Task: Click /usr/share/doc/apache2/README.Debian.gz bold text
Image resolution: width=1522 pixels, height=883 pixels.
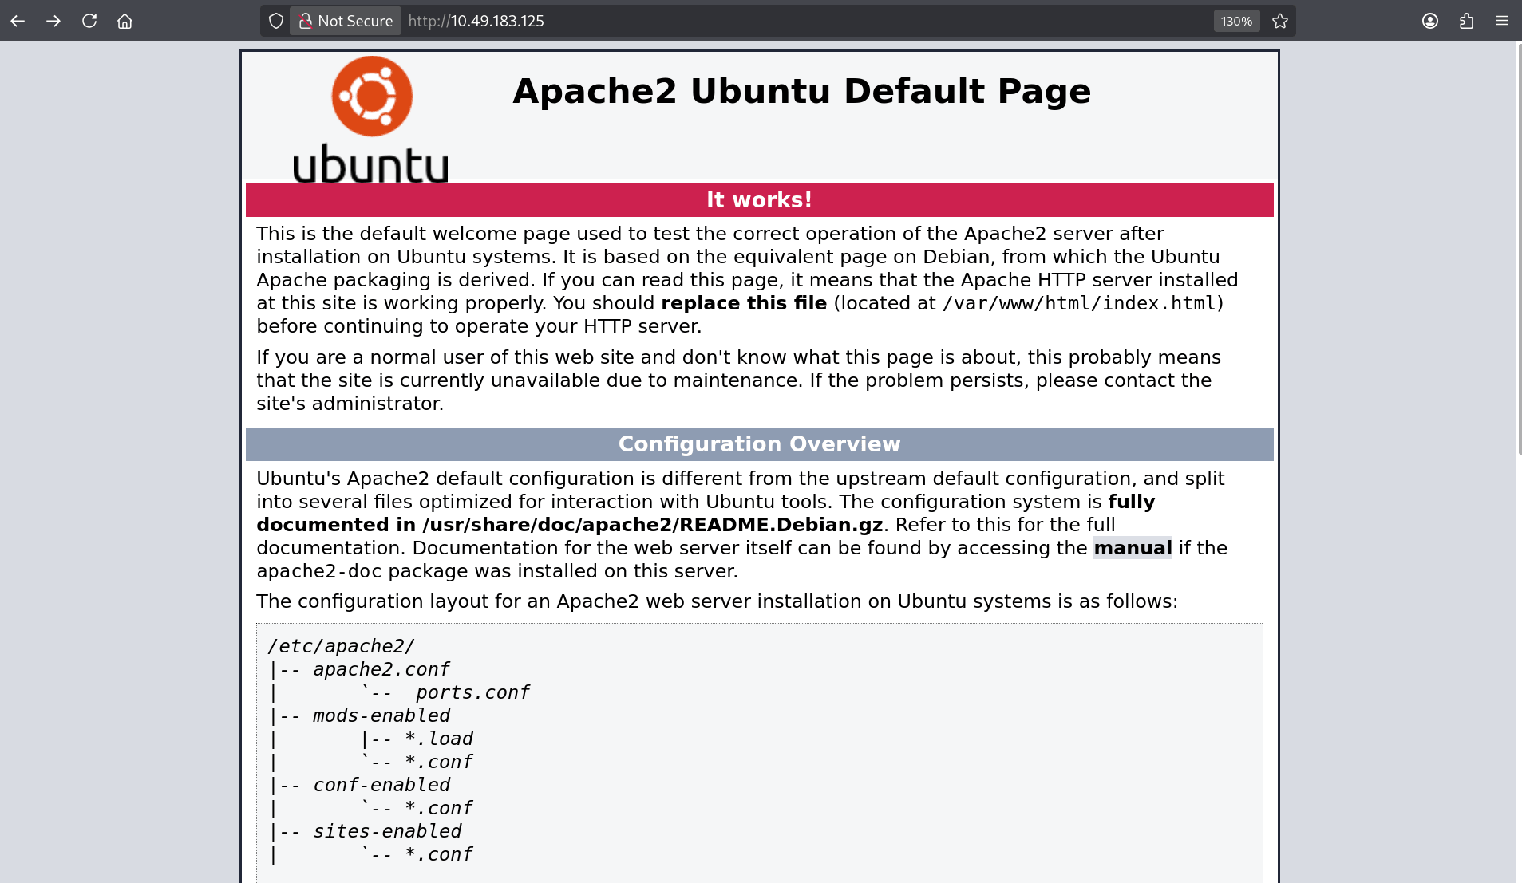Action: 653,525
